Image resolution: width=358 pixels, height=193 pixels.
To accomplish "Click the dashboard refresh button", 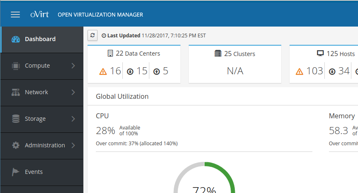I will point(93,35).
